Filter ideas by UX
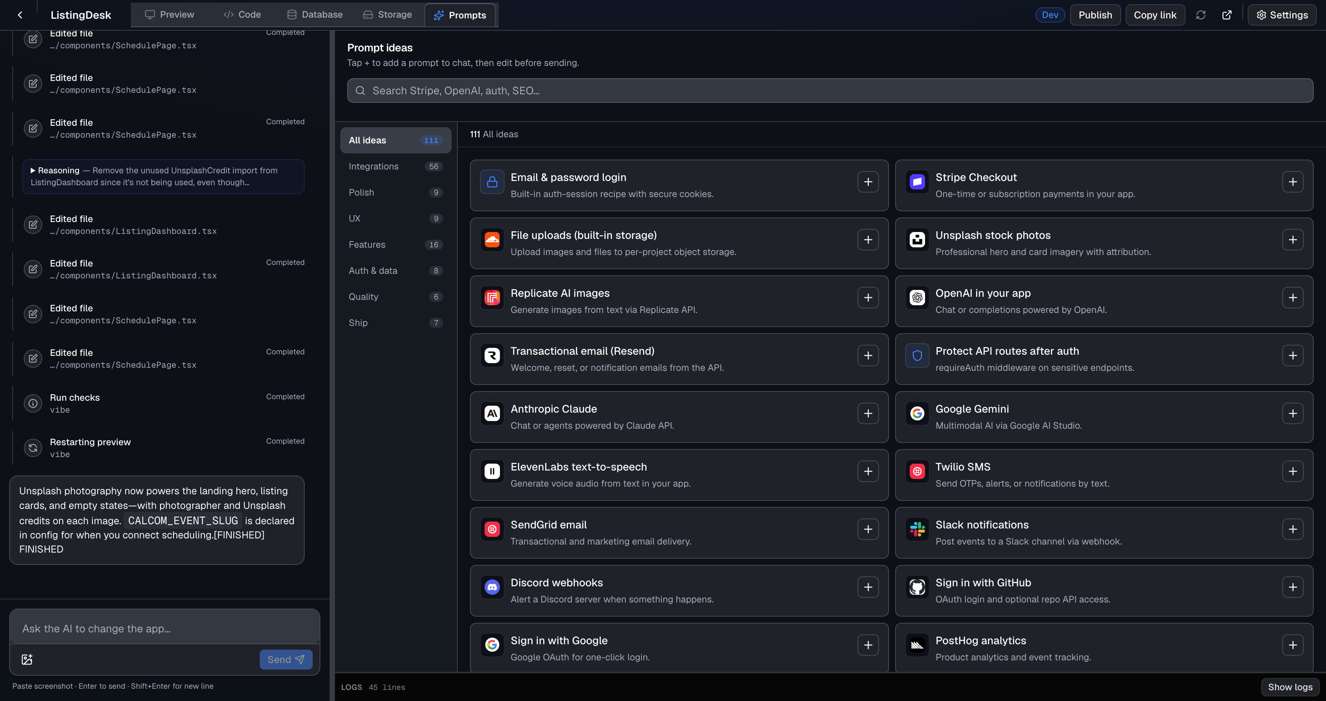 (x=395, y=219)
